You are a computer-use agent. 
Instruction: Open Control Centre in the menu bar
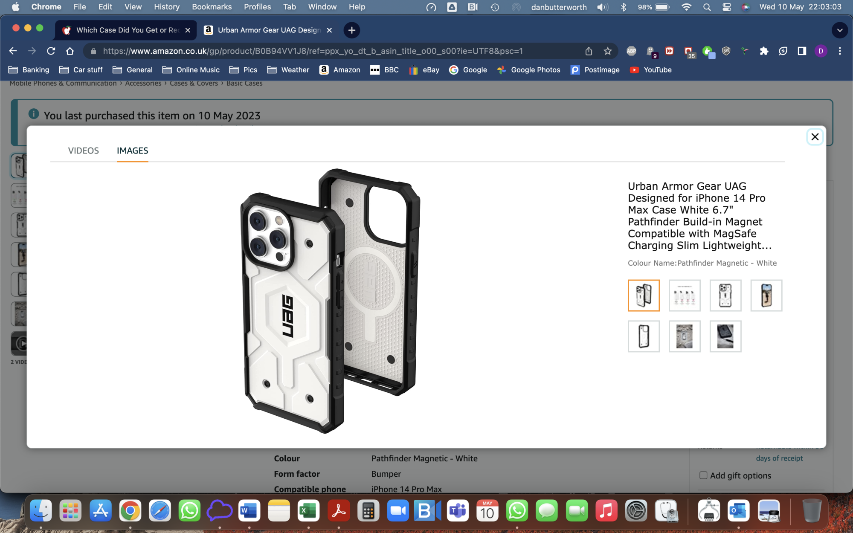click(x=727, y=7)
